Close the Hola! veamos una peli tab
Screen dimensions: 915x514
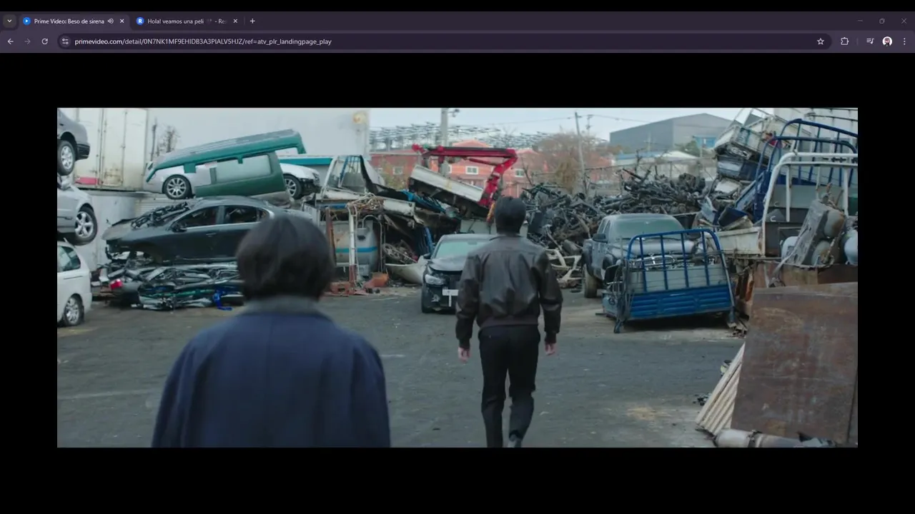click(x=235, y=21)
